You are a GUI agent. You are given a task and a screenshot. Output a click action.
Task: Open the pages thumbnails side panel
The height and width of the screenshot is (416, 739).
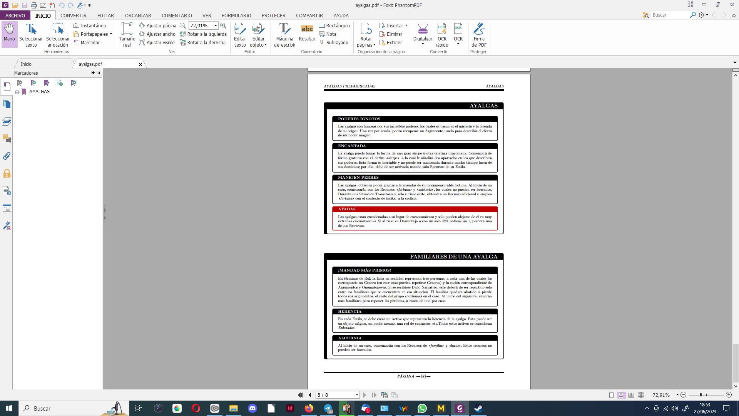pos(7,104)
